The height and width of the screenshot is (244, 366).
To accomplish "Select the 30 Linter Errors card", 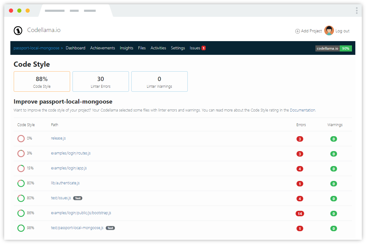I will 101,81.
